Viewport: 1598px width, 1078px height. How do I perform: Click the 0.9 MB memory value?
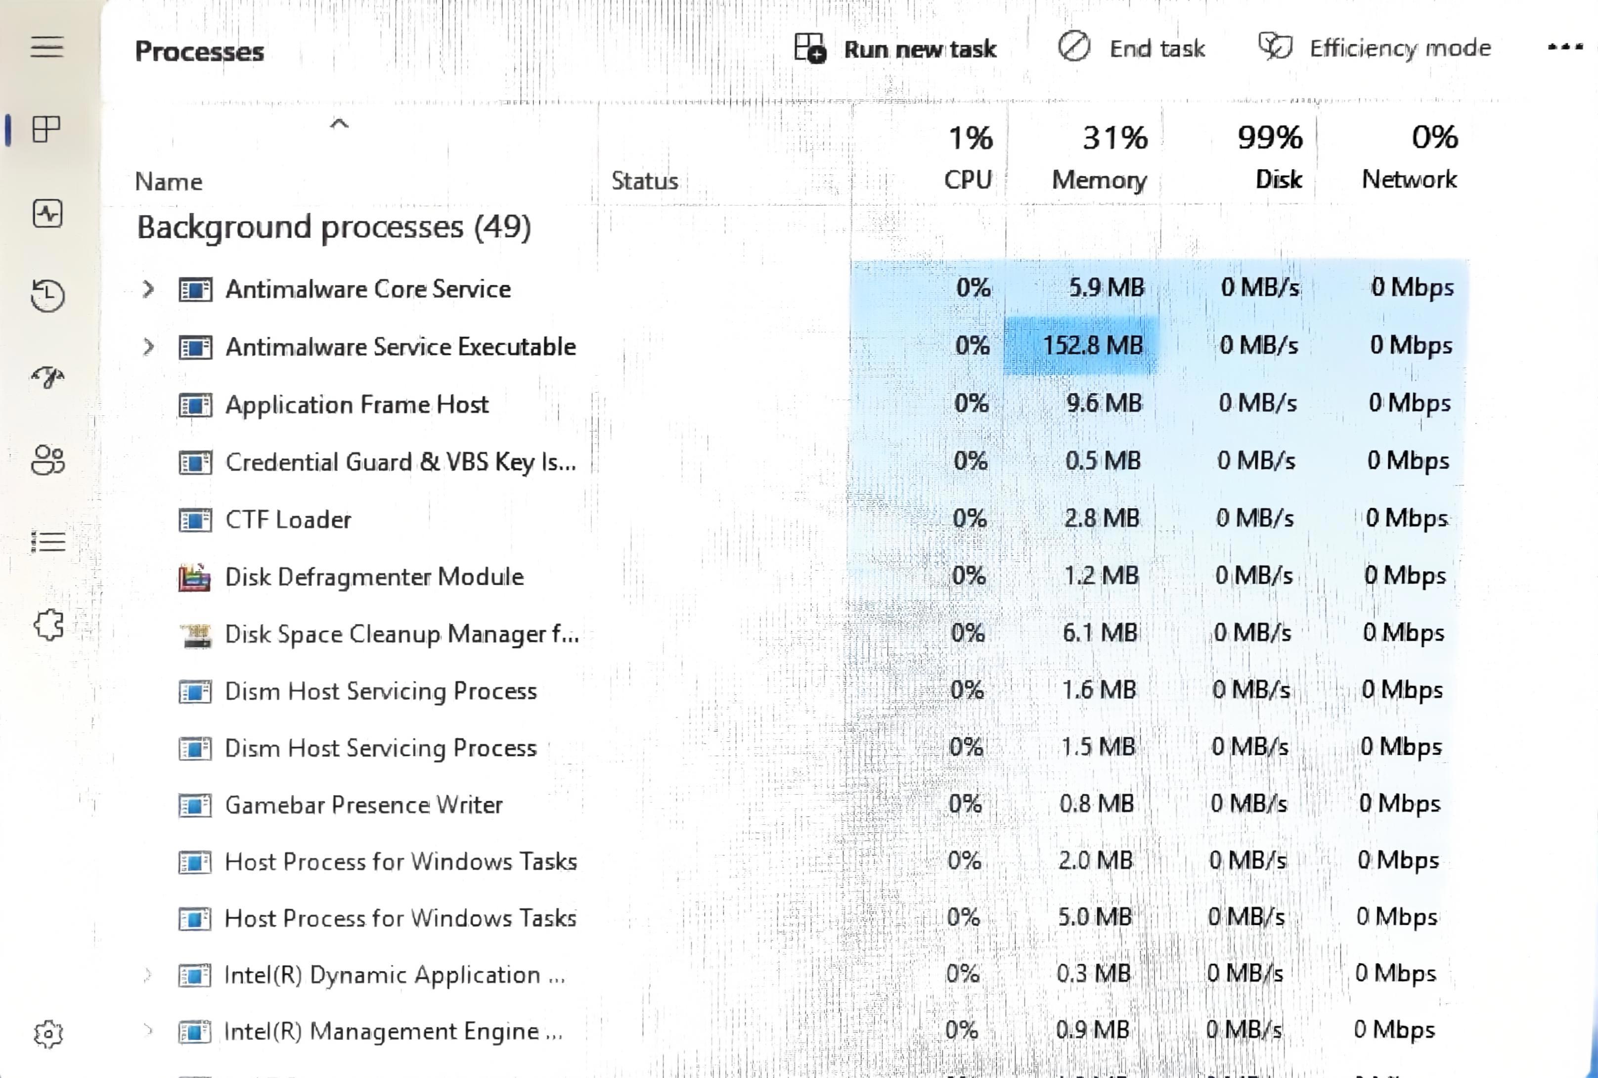click(1092, 1030)
